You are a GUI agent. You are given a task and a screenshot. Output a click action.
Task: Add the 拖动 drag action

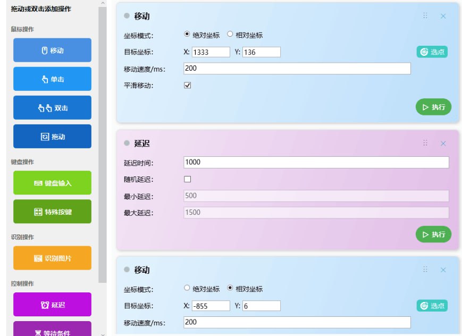52,137
